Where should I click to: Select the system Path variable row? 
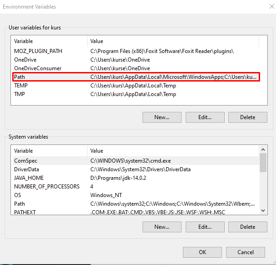click(x=136, y=204)
